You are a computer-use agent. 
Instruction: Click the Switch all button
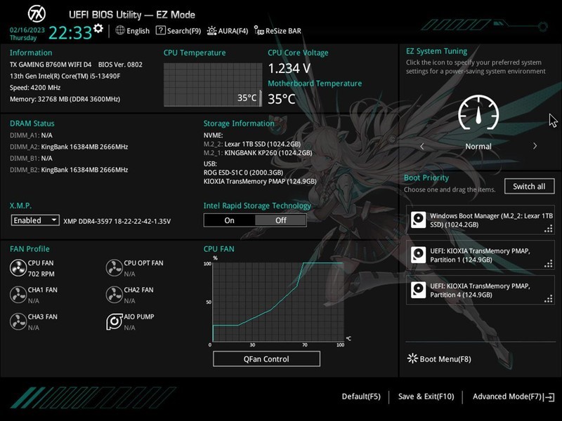click(529, 186)
